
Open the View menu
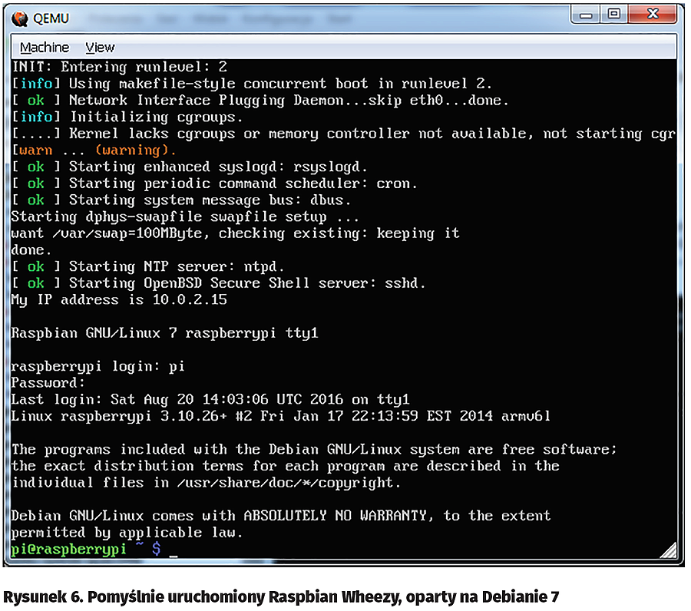tap(100, 47)
